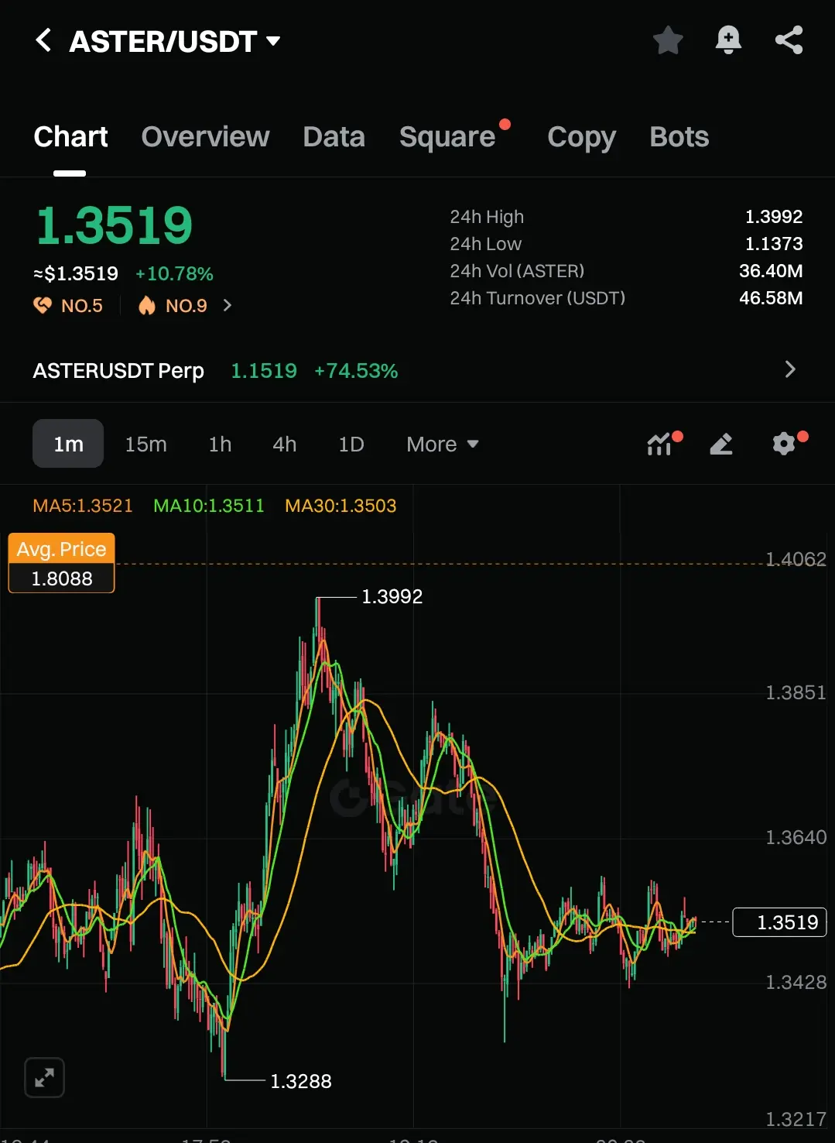Tap the 1.4062 price axis label
Viewport: 835px width, 1143px height.
click(x=796, y=559)
